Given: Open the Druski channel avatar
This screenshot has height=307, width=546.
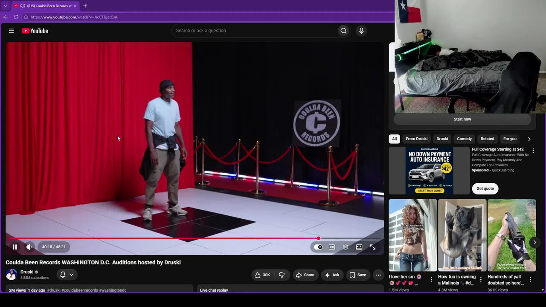Looking at the screenshot, I should point(12,275).
